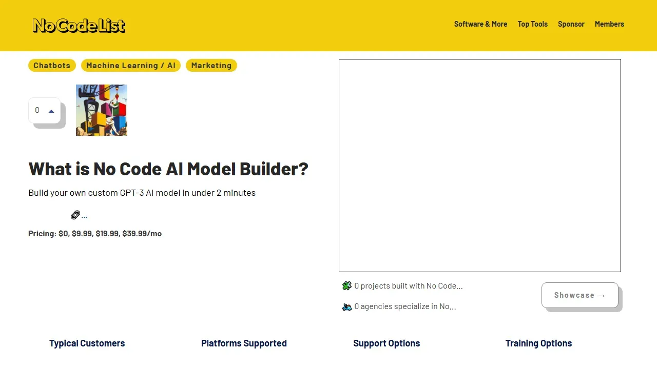Click the link chain icon

[x=75, y=215]
